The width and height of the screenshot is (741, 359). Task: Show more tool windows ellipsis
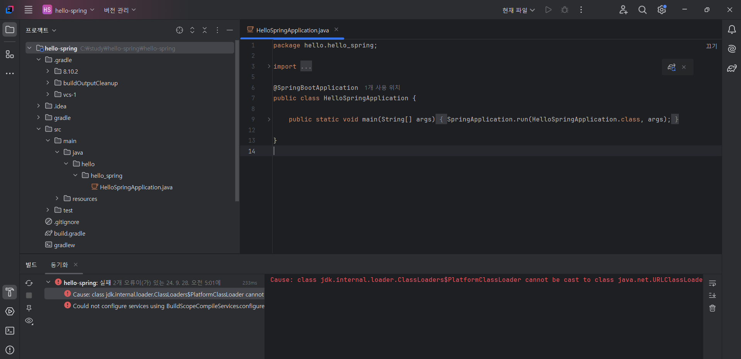[x=10, y=73]
